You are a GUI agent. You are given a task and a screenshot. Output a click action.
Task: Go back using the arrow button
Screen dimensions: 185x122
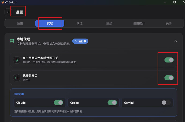pyautogui.click(x=8, y=12)
